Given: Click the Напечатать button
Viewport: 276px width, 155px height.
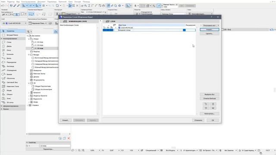Looking at the screenshot, I should pos(210,114).
